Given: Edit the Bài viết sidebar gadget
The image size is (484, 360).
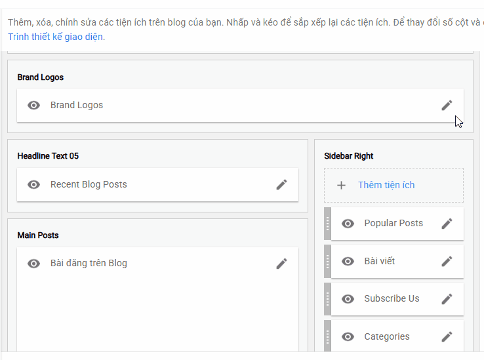Looking at the screenshot, I should point(447,261).
